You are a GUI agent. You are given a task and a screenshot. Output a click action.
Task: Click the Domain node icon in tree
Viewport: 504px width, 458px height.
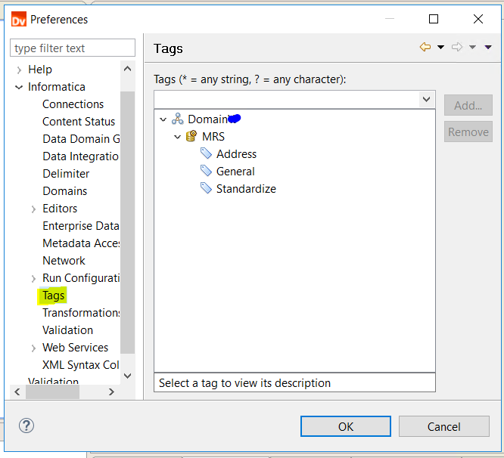click(x=177, y=119)
